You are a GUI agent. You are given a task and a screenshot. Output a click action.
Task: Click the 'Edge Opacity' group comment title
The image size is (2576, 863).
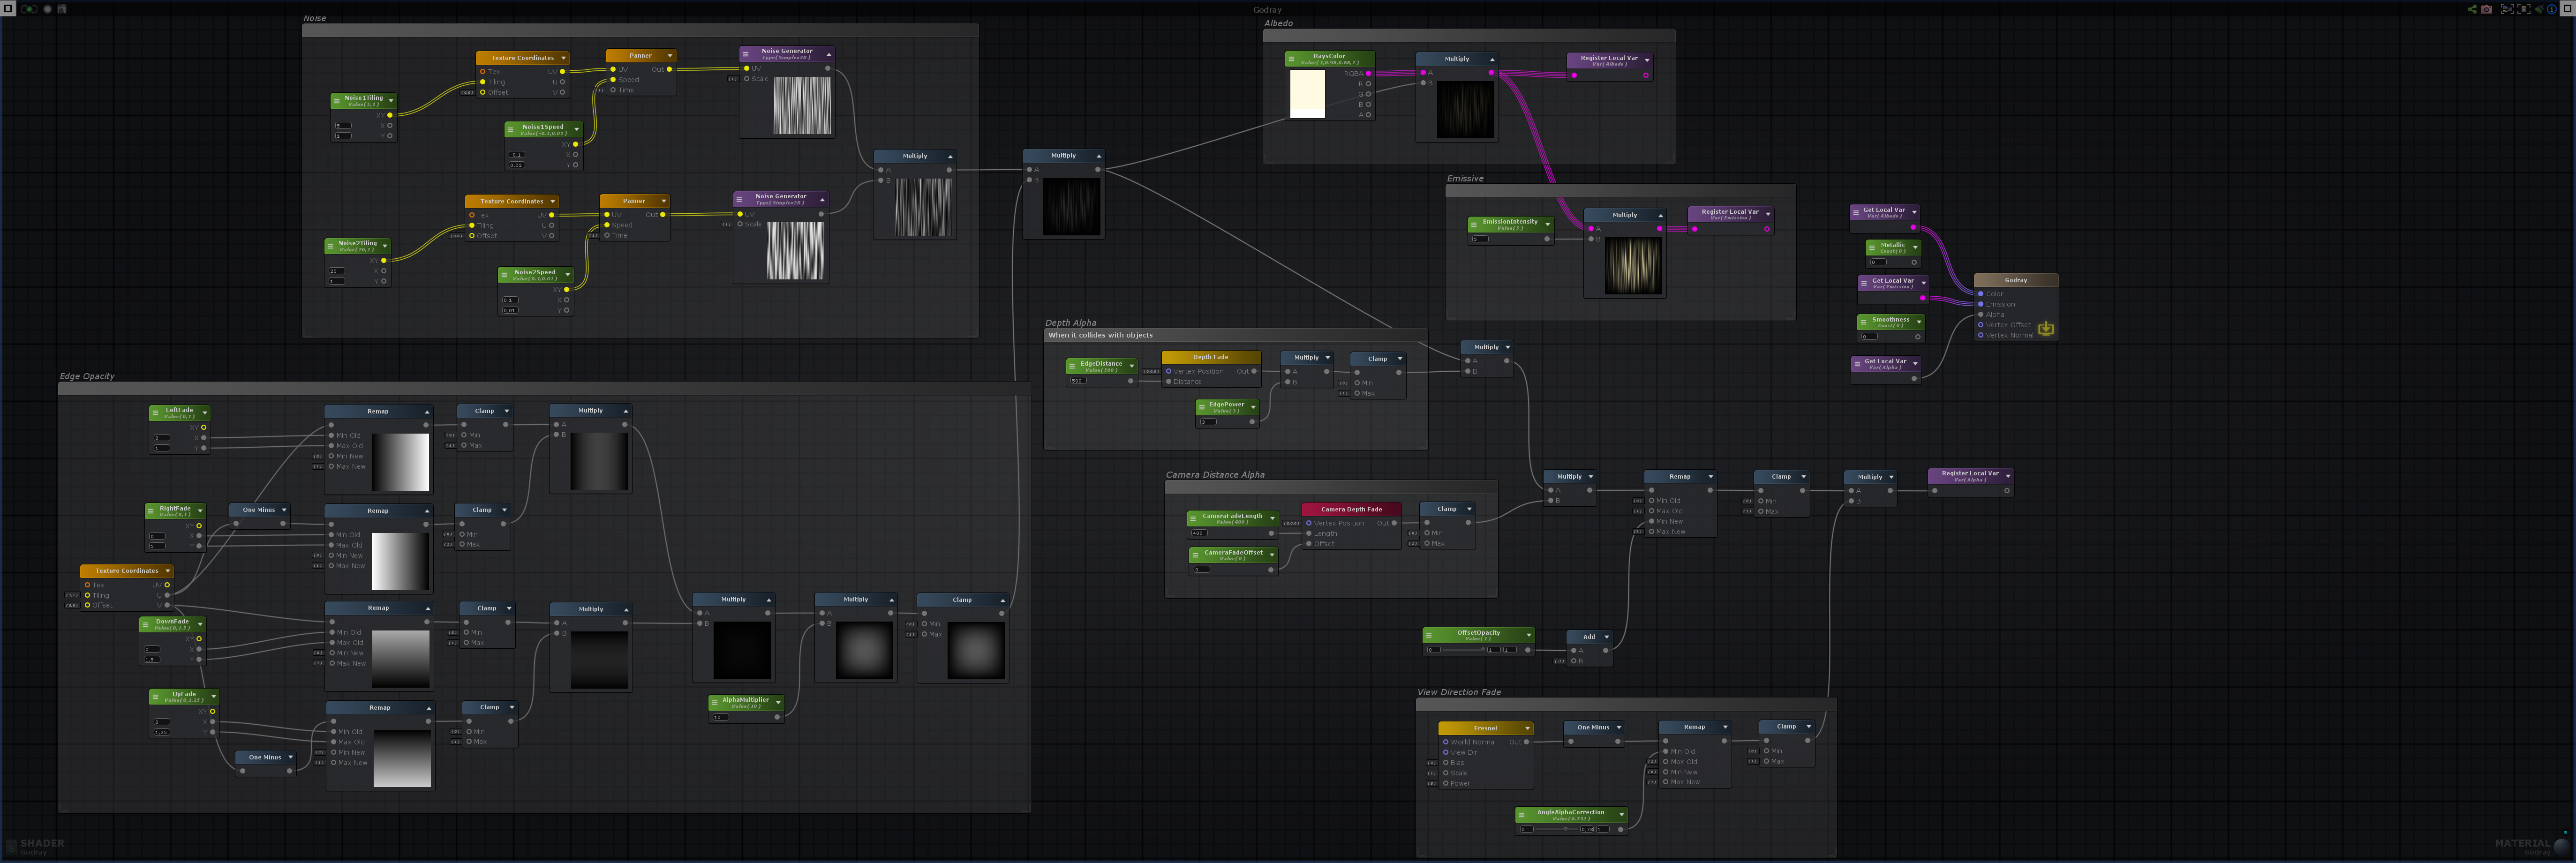87,377
